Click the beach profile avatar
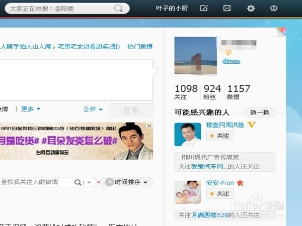This screenshot has width=302, height=226. [195, 56]
